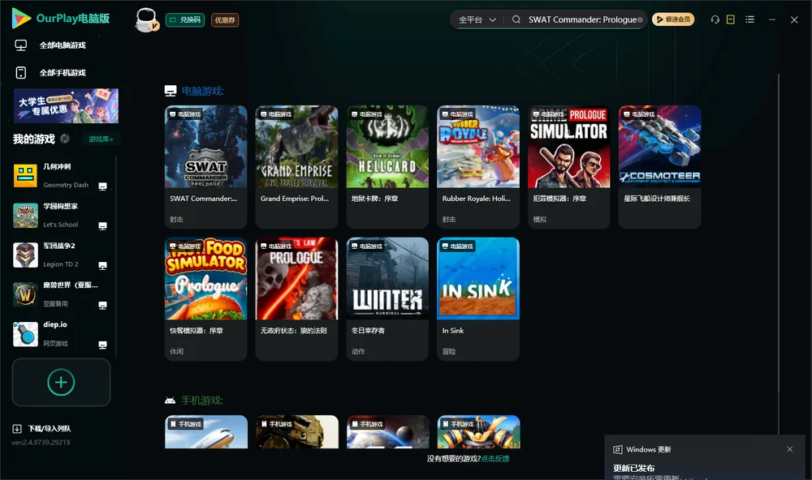The width and height of the screenshot is (812, 480).
Task: Open the planet mobile game card
Action: click(x=388, y=432)
